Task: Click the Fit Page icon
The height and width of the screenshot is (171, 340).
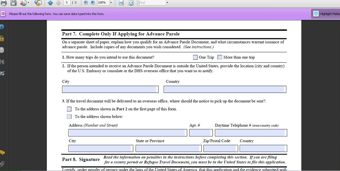Action: click(x=131, y=3)
